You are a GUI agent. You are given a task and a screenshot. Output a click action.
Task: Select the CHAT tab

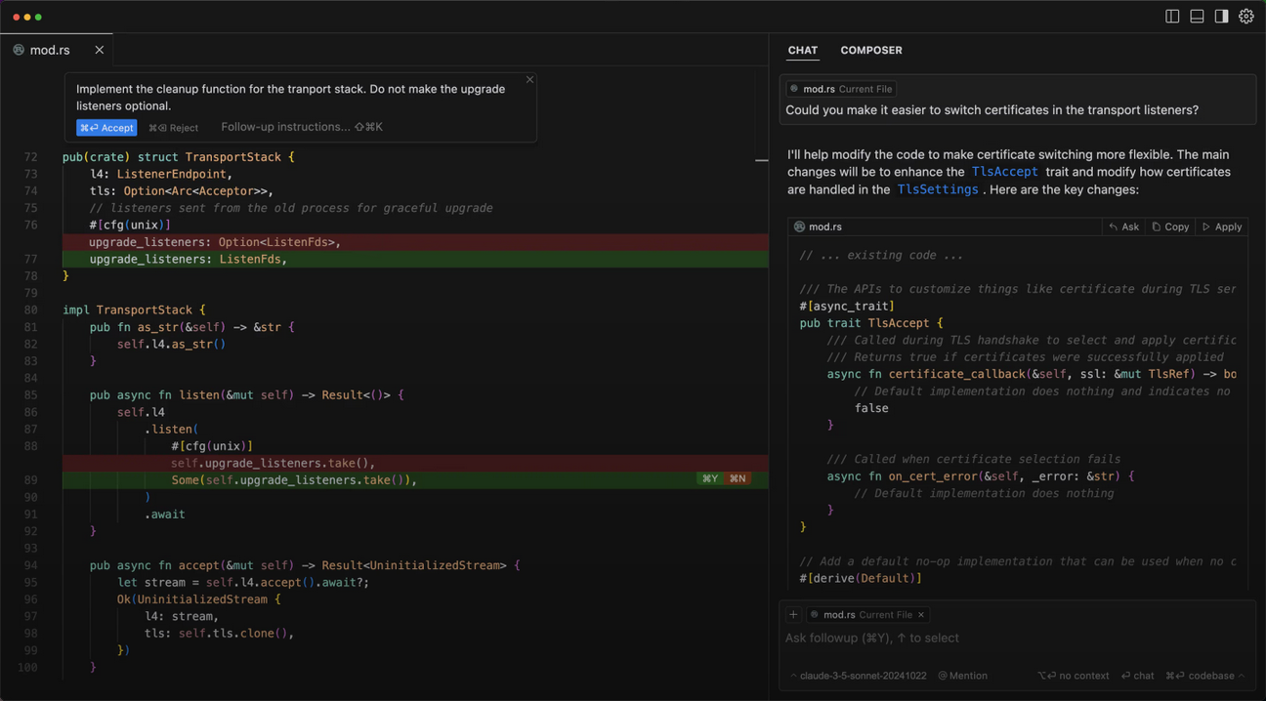tap(802, 50)
